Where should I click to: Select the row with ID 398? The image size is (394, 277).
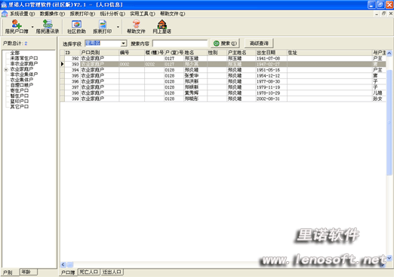pos(223,93)
